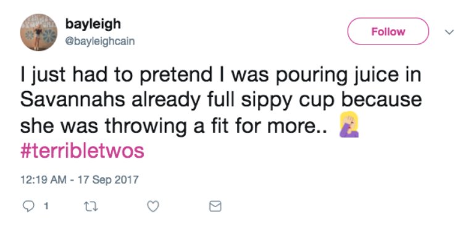
Task: Click the reply count number 1
Action: (46, 207)
